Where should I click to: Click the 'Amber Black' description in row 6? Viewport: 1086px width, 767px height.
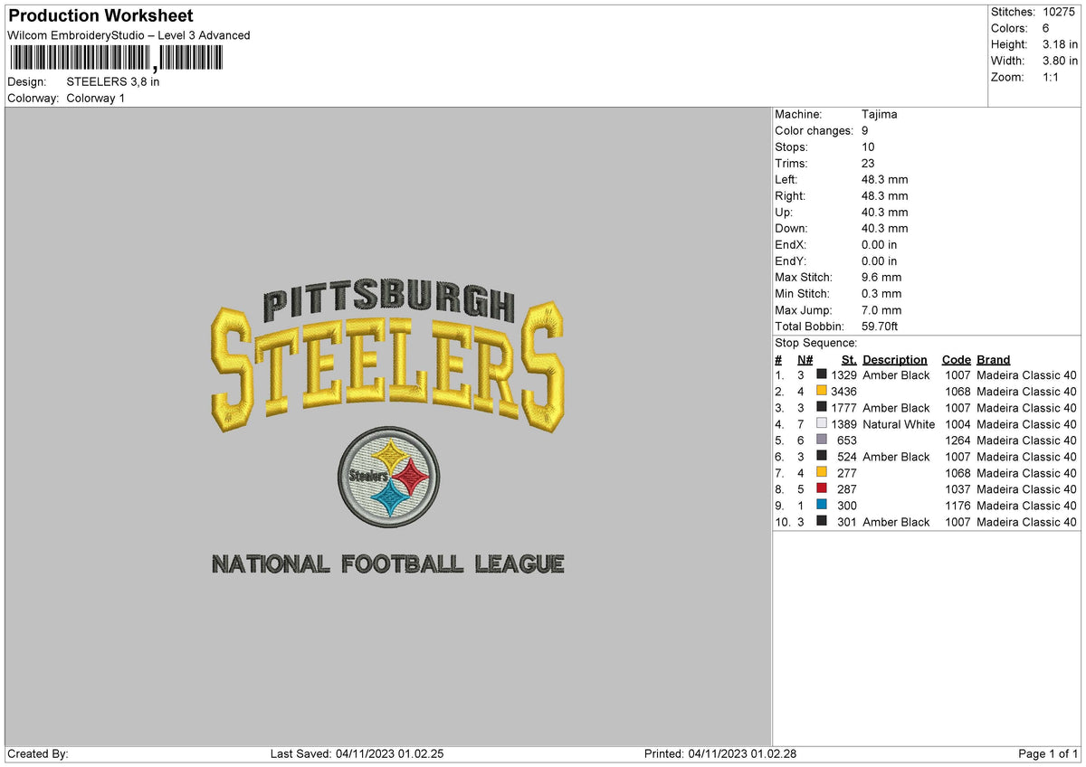point(896,456)
